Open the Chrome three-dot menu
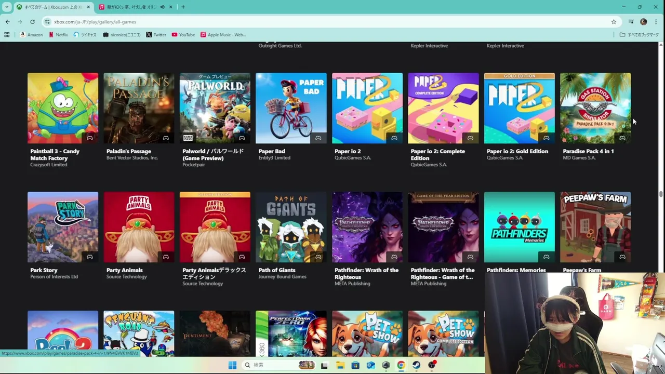665x374 pixels. [656, 22]
